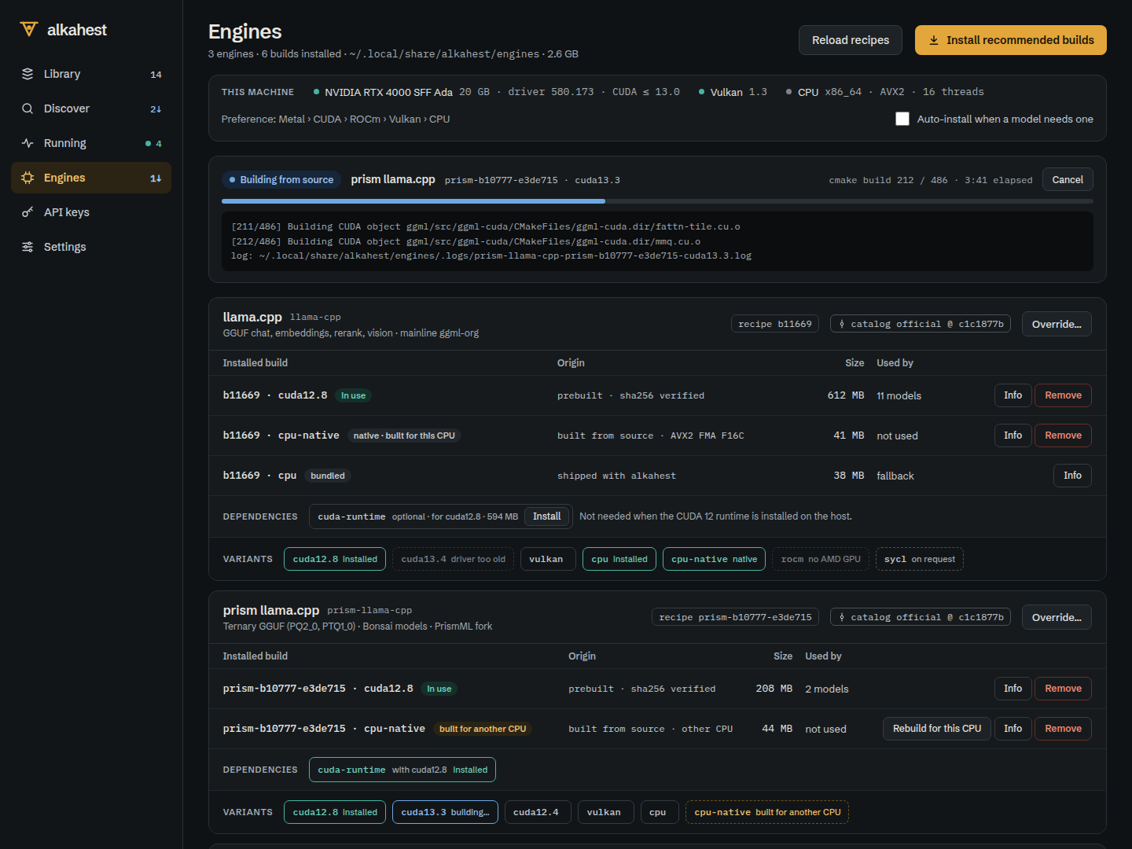Click the Running activity pulse icon
Screen dimensions: 1132x849
(x=28, y=143)
